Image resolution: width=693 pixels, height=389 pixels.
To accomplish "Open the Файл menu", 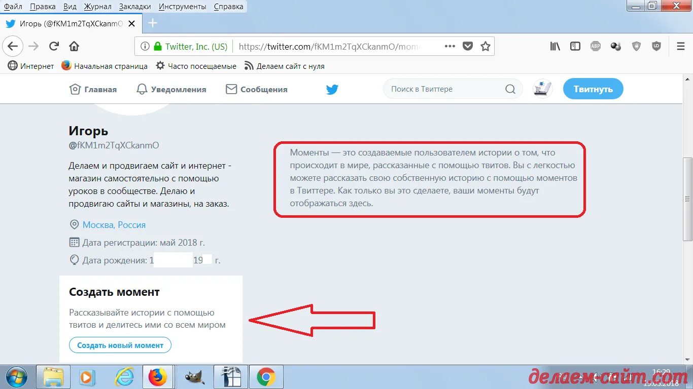I will (x=13, y=7).
